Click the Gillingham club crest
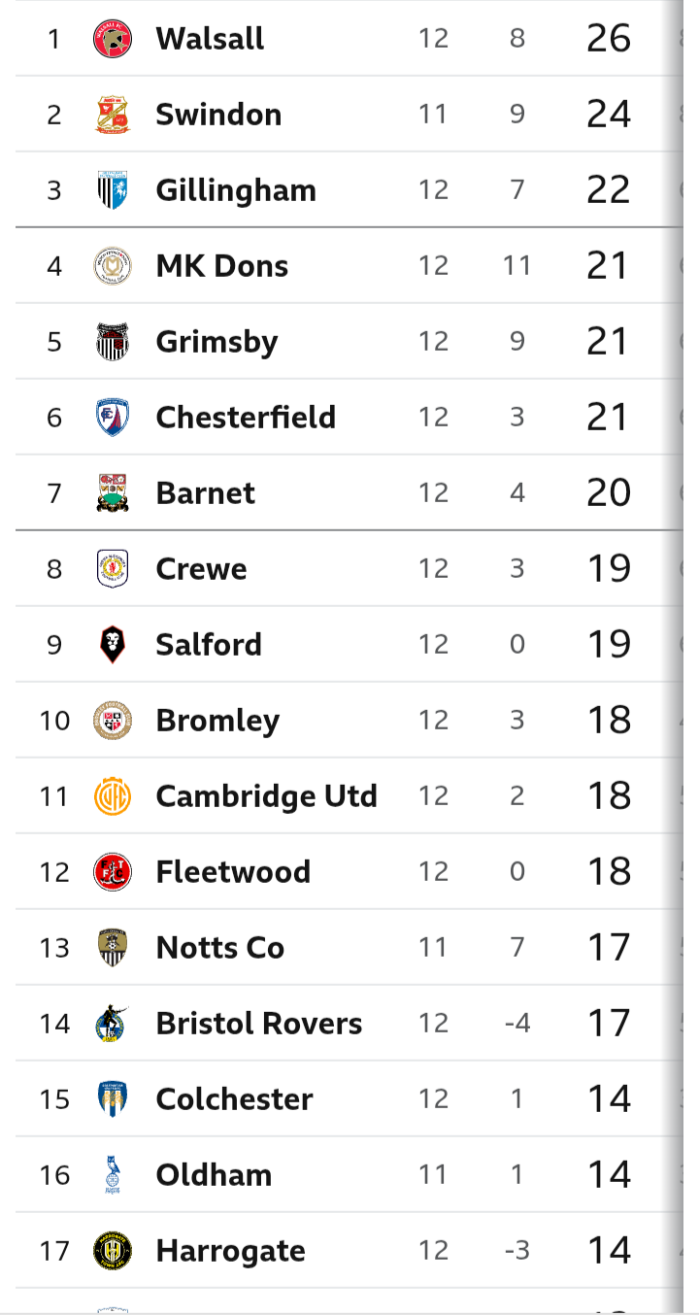Viewport: 699px width, 1315px height. (113, 190)
